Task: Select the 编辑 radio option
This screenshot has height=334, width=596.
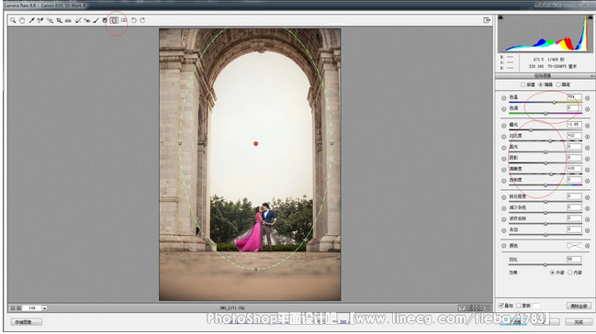Action: (x=541, y=84)
